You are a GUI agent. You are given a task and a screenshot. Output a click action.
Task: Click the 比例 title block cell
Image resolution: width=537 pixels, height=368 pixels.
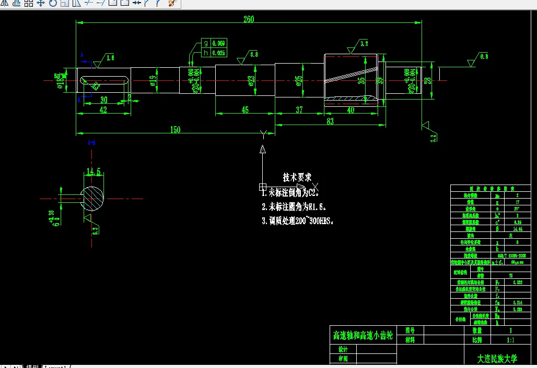(x=477, y=340)
